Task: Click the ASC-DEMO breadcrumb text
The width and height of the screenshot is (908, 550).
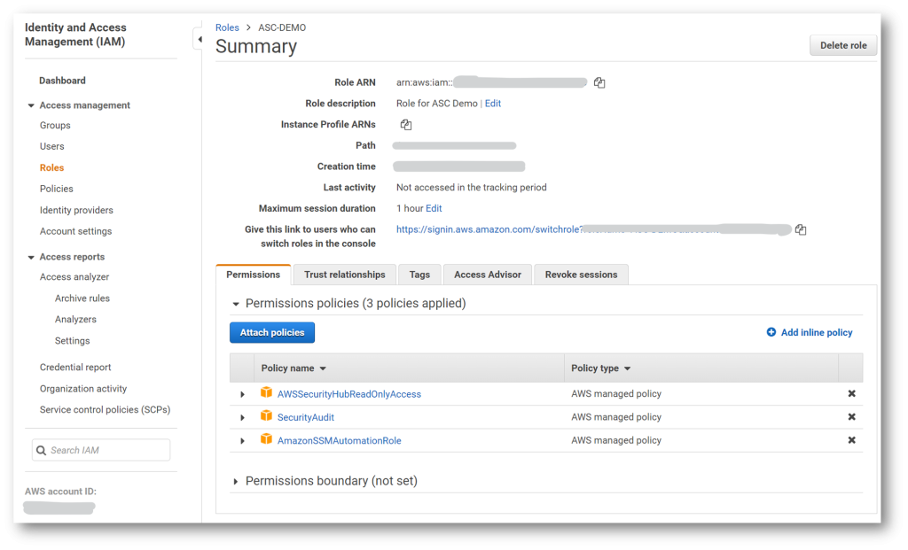Action: point(282,27)
